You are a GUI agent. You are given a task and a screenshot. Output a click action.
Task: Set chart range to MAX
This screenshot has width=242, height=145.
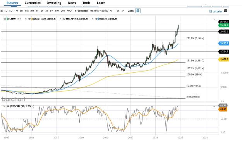pos(69,10)
